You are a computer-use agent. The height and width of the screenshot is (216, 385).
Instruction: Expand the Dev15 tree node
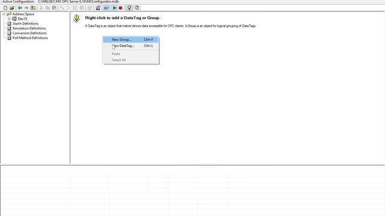[x=9, y=19]
